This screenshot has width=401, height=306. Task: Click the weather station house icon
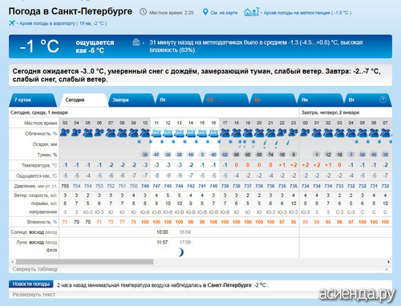(x=251, y=12)
